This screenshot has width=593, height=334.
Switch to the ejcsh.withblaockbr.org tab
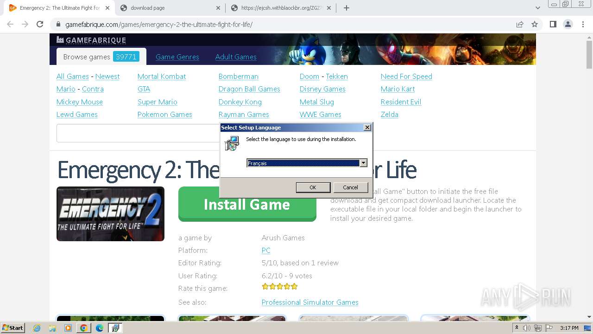[x=281, y=8]
